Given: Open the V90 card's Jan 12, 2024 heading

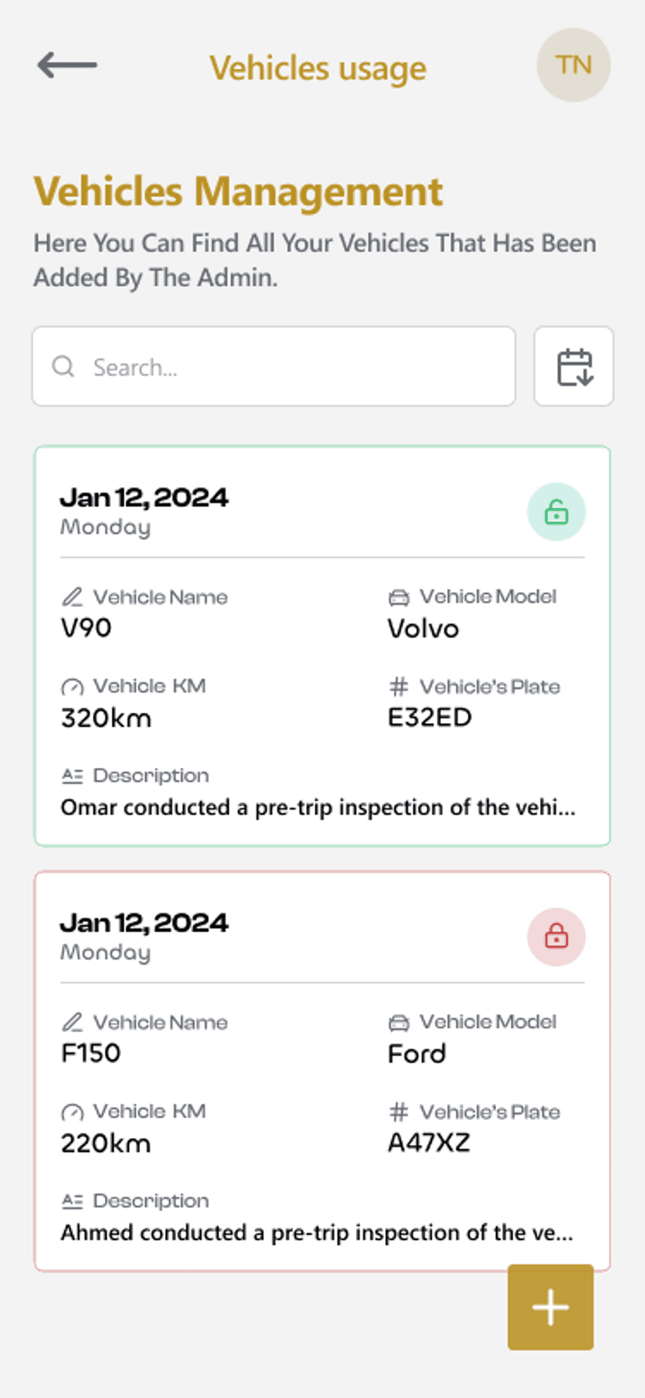Looking at the screenshot, I should (144, 498).
